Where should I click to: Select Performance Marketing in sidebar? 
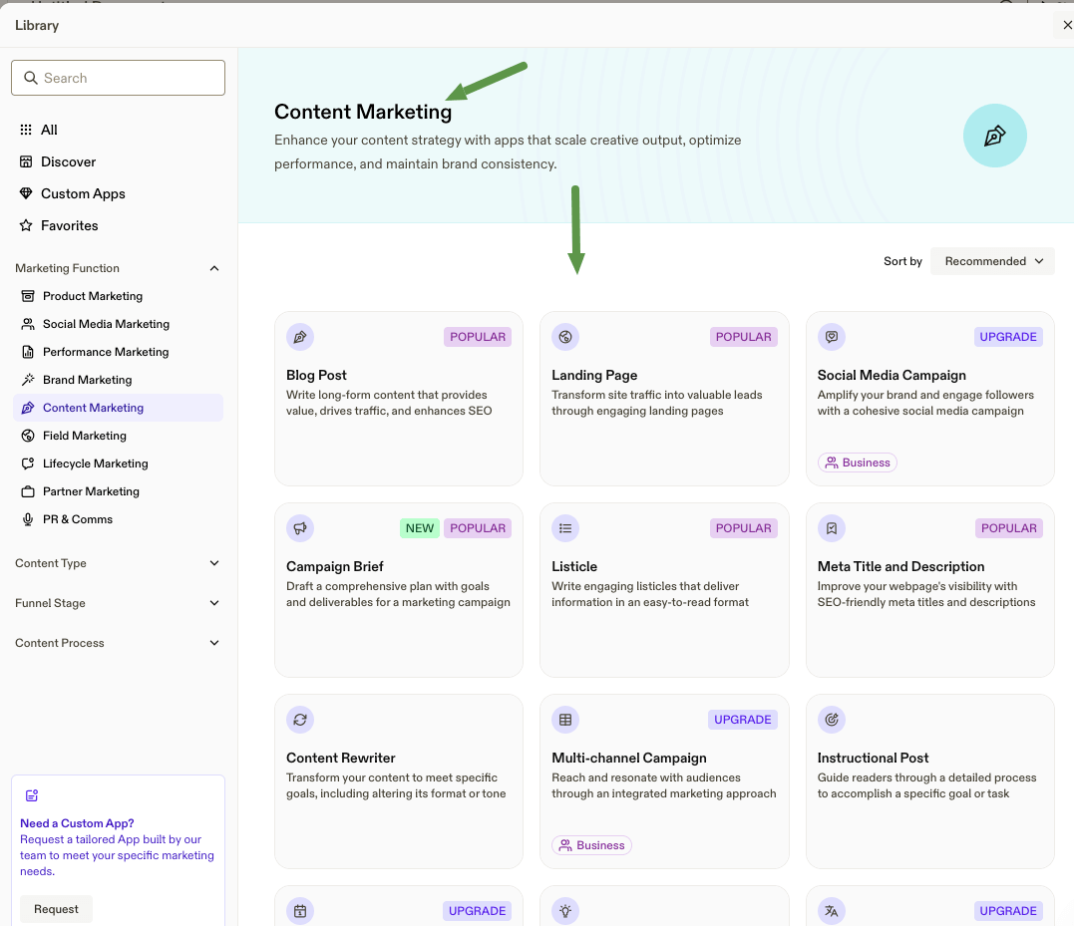(106, 352)
